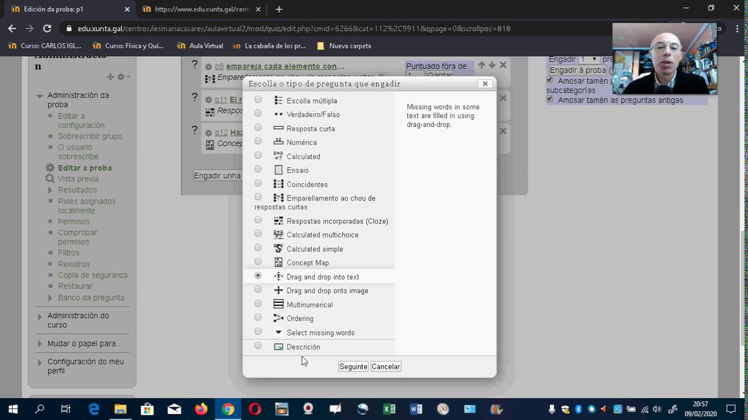Click the Descrición icon
This screenshot has height=420, width=748.
pyautogui.click(x=278, y=346)
